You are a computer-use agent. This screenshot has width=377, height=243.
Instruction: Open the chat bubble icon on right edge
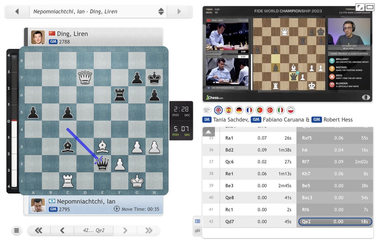(198, 230)
